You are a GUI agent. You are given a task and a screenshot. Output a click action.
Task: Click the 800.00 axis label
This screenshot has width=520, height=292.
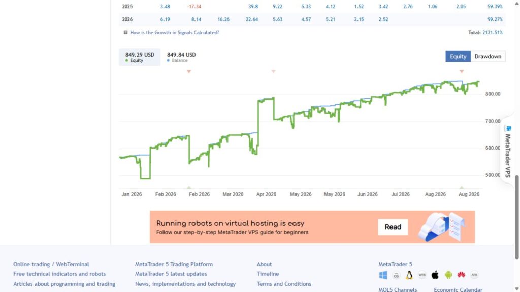click(x=493, y=94)
